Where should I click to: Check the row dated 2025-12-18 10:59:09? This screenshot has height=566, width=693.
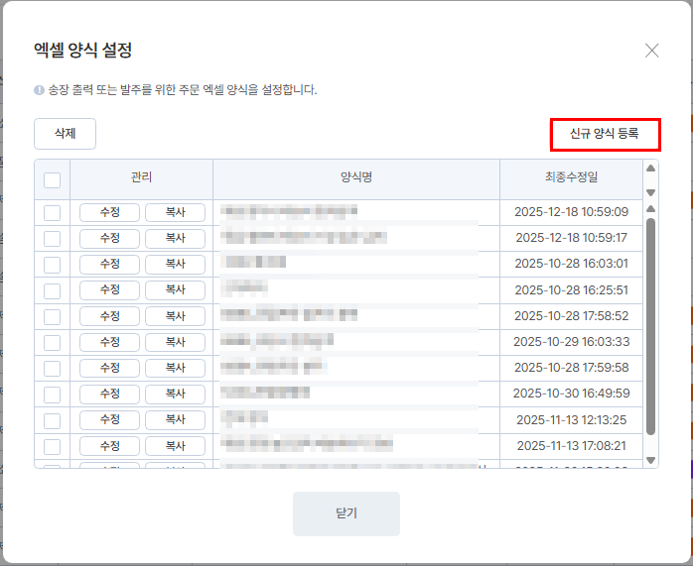pos(53,213)
